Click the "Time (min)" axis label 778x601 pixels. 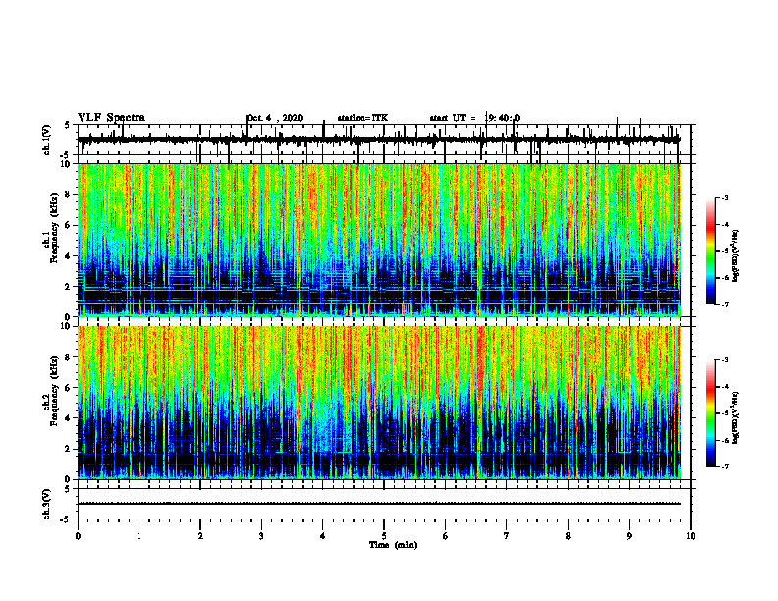393,545
